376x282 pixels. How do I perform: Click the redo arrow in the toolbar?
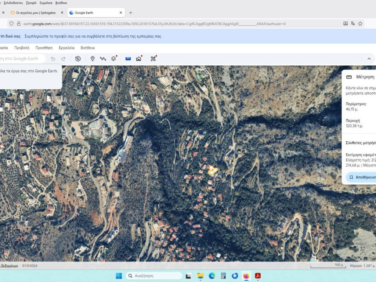click(63, 59)
